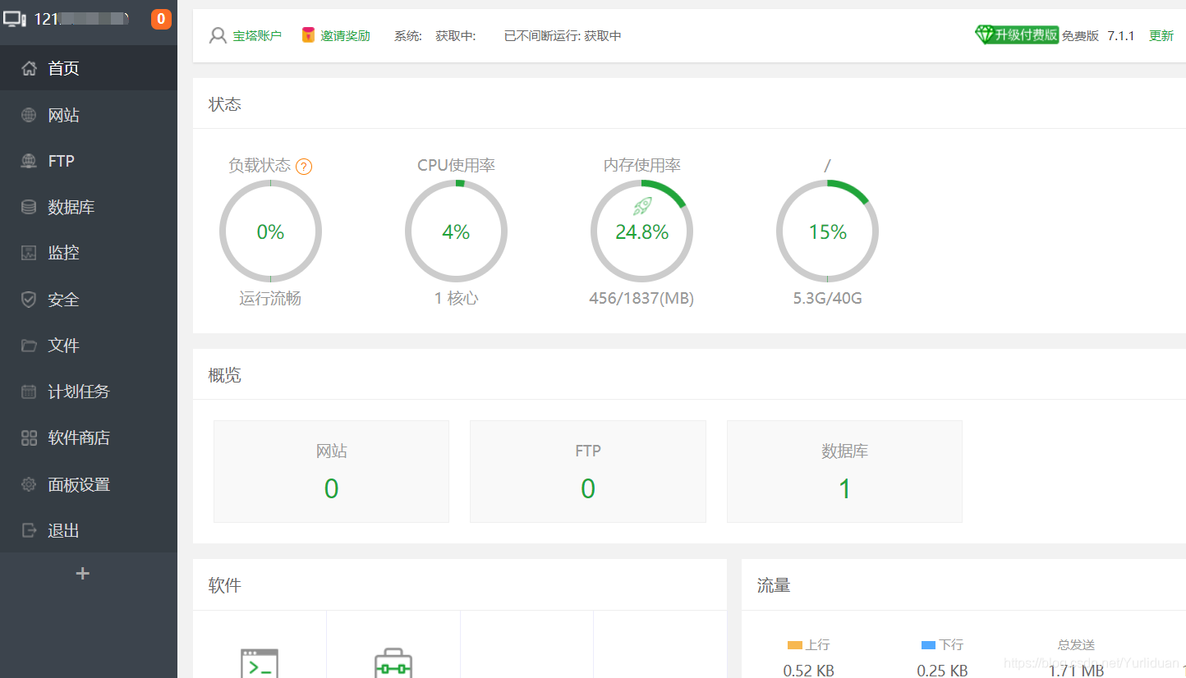The height and width of the screenshot is (678, 1186).
Task: Click the toolbox icon in 软件 panel
Action: [x=393, y=663]
